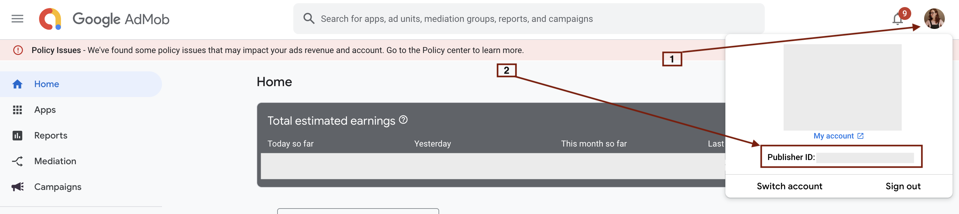The height and width of the screenshot is (214, 959).
Task: Click the search magnifier icon
Action: tap(308, 18)
